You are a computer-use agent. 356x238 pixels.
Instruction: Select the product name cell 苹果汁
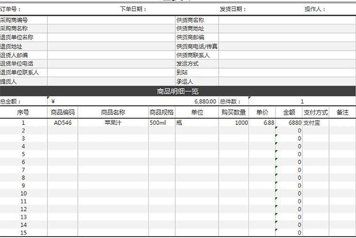pyautogui.click(x=113, y=123)
